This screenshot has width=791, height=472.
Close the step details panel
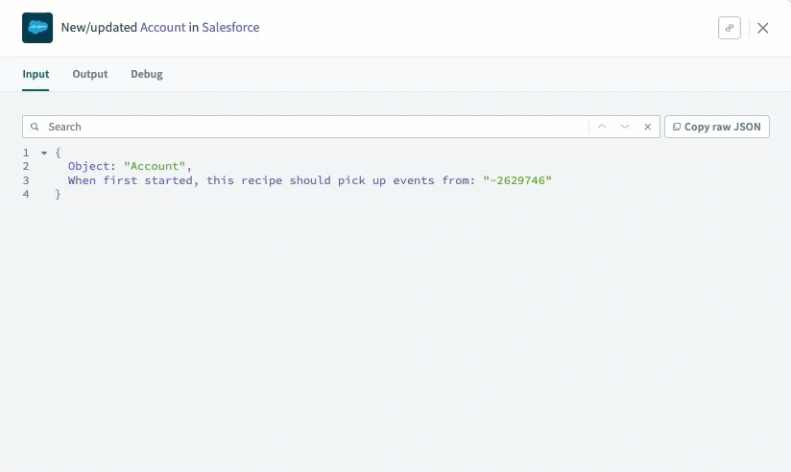pyautogui.click(x=763, y=28)
